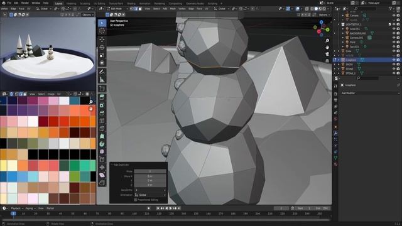The width and height of the screenshot is (402, 226).
Task: Jump to the timeline end frame
Action: pos(179,208)
